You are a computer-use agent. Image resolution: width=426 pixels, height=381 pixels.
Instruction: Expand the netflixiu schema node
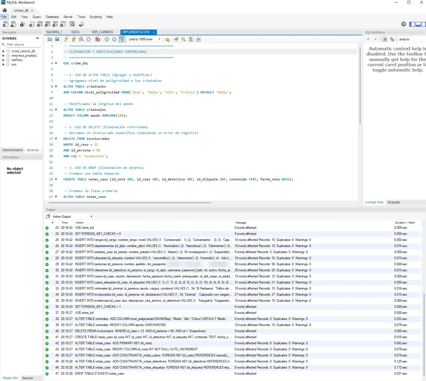pos(3,60)
